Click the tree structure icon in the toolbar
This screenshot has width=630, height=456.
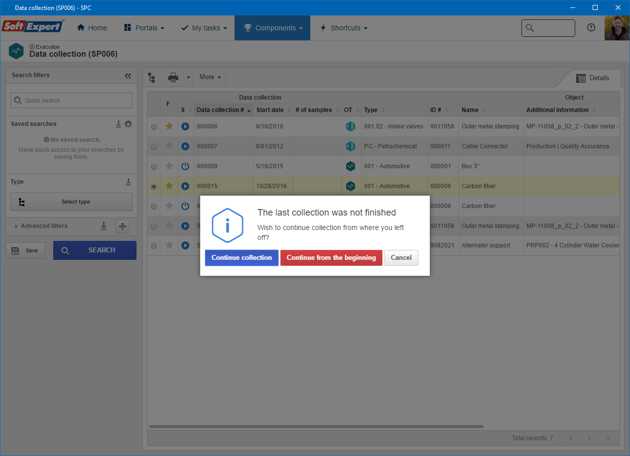(x=152, y=77)
